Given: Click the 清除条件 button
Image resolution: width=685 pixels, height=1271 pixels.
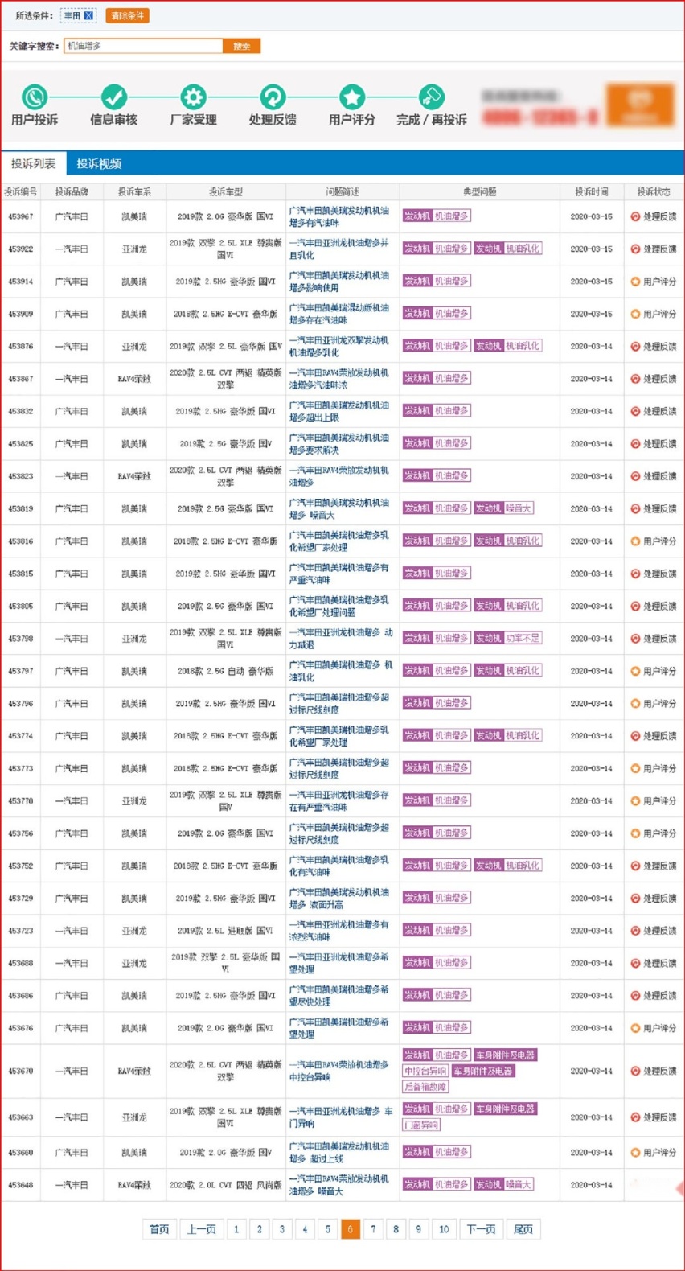Looking at the screenshot, I should [x=127, y=15].
